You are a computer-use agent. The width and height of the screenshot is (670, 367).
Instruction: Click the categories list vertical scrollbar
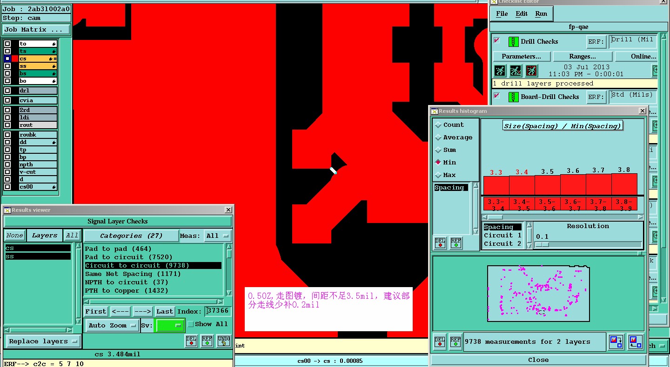tap(229, 269)
